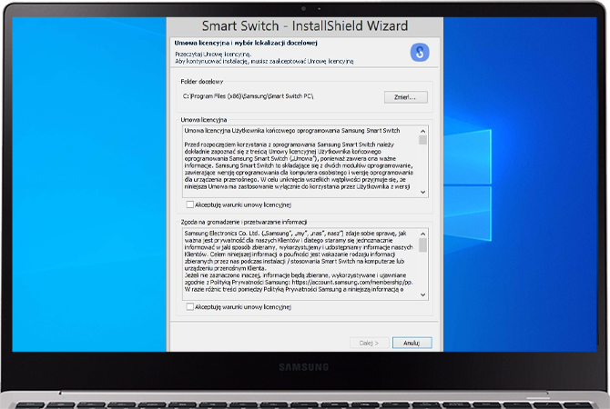
Task: Click the down arrow of the license text scrollbar
Action: [422, 193]
